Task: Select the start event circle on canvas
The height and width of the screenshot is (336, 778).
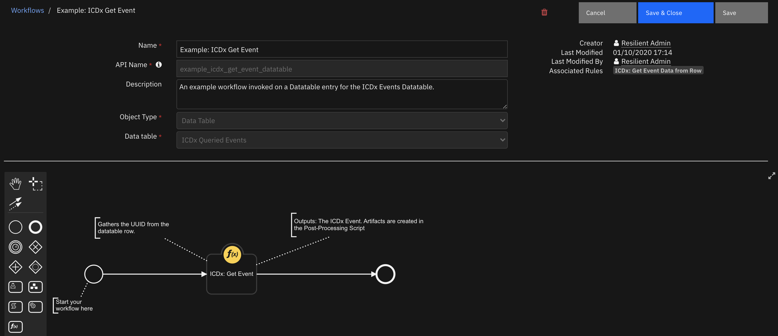Action: pos(94,274)
